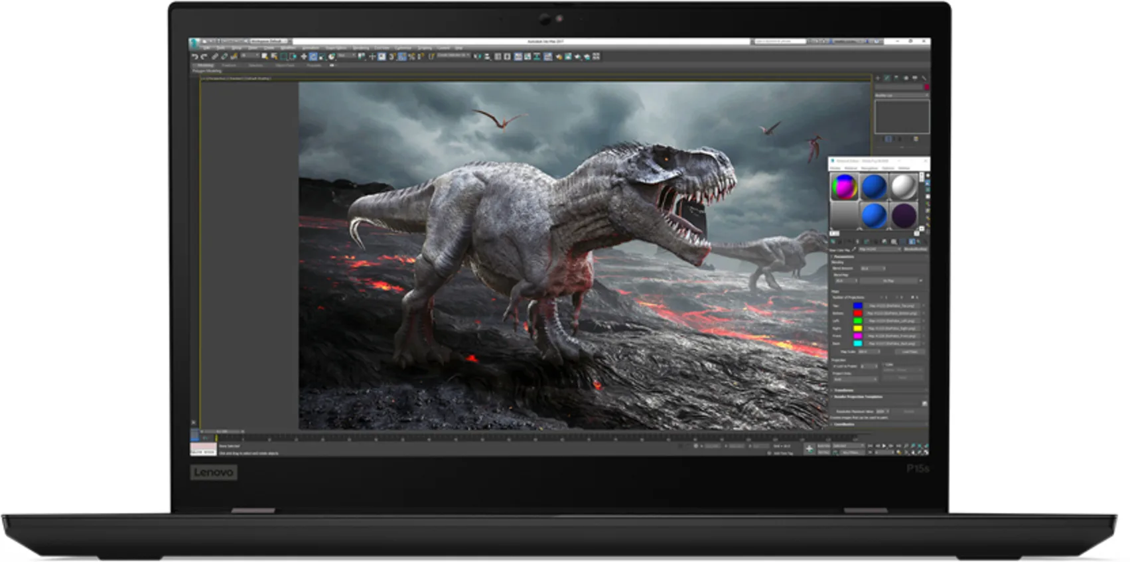Toggle the Snaps button on
The image size is (1130, 562).
coord(391,56)
